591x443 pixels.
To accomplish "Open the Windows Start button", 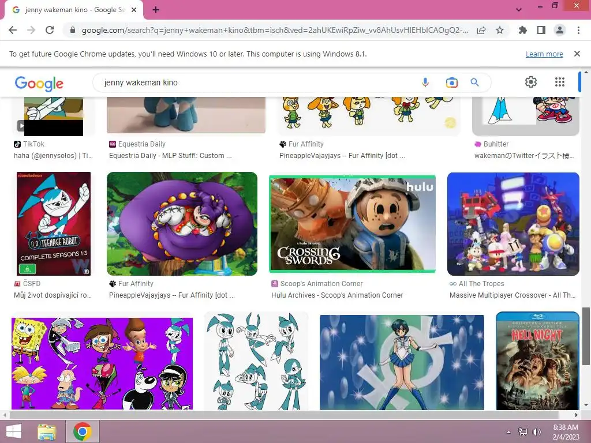I will [x=14, y=431].
